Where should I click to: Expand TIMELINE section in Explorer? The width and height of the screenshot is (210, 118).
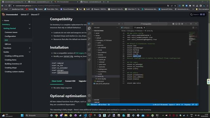click(x=97, y=102)
